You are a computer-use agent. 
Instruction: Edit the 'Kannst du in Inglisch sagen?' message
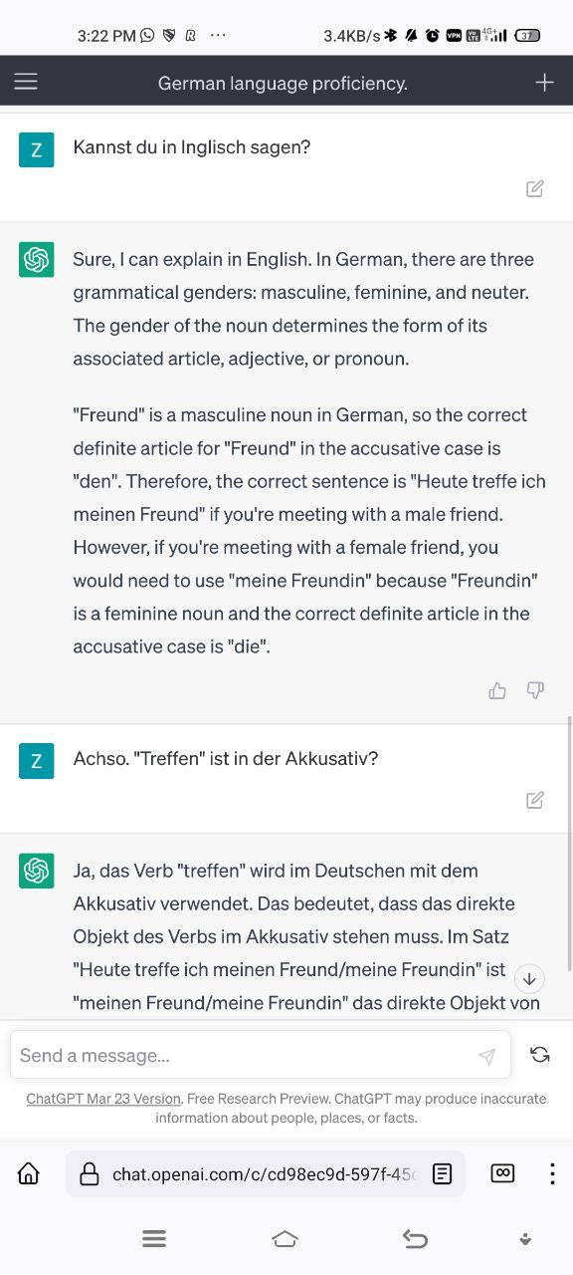[x=535, y=188]
